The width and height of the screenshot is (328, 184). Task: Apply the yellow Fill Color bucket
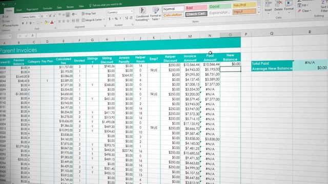pos(46,22)
